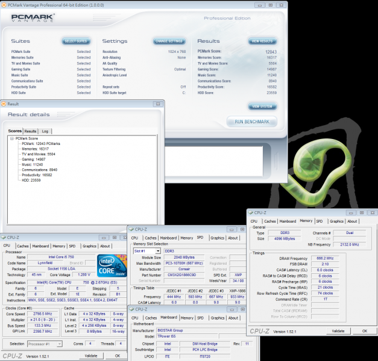Screen dimensions: 378x361
Task: Click the PCMark Vantage title bar icon
Action: click(5, 4)
